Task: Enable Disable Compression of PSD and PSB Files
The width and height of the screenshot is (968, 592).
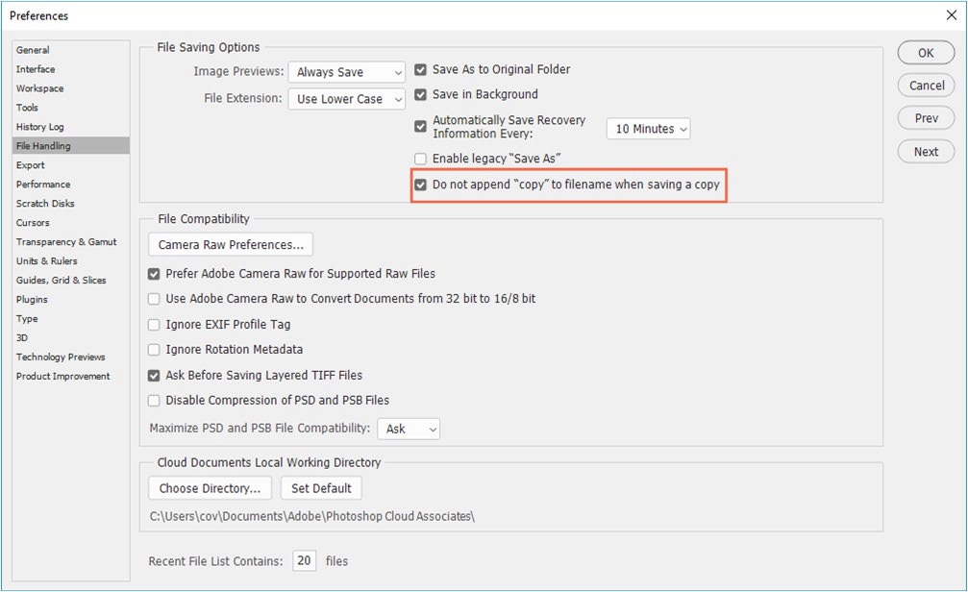Action: 154,401
